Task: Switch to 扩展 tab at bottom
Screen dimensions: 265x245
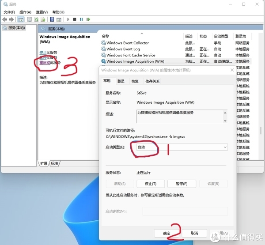Action: [x=44, y=163]
